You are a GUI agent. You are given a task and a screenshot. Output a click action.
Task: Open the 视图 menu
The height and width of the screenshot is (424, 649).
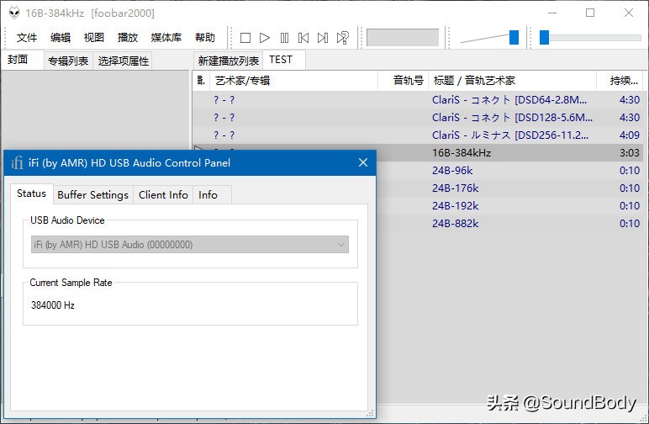coord(94,38)
